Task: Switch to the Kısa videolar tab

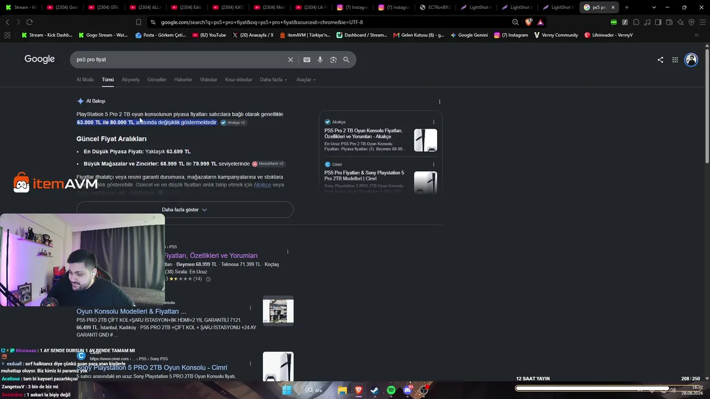Action: [239, 80]
